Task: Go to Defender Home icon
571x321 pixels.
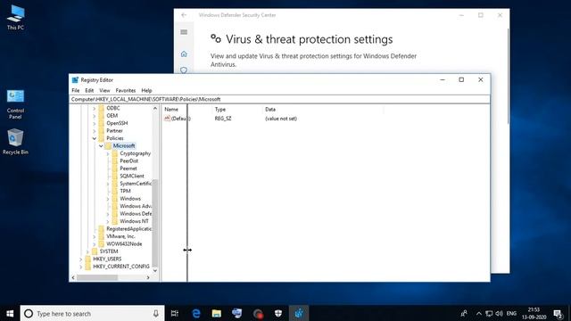Action: click(184, 53)
